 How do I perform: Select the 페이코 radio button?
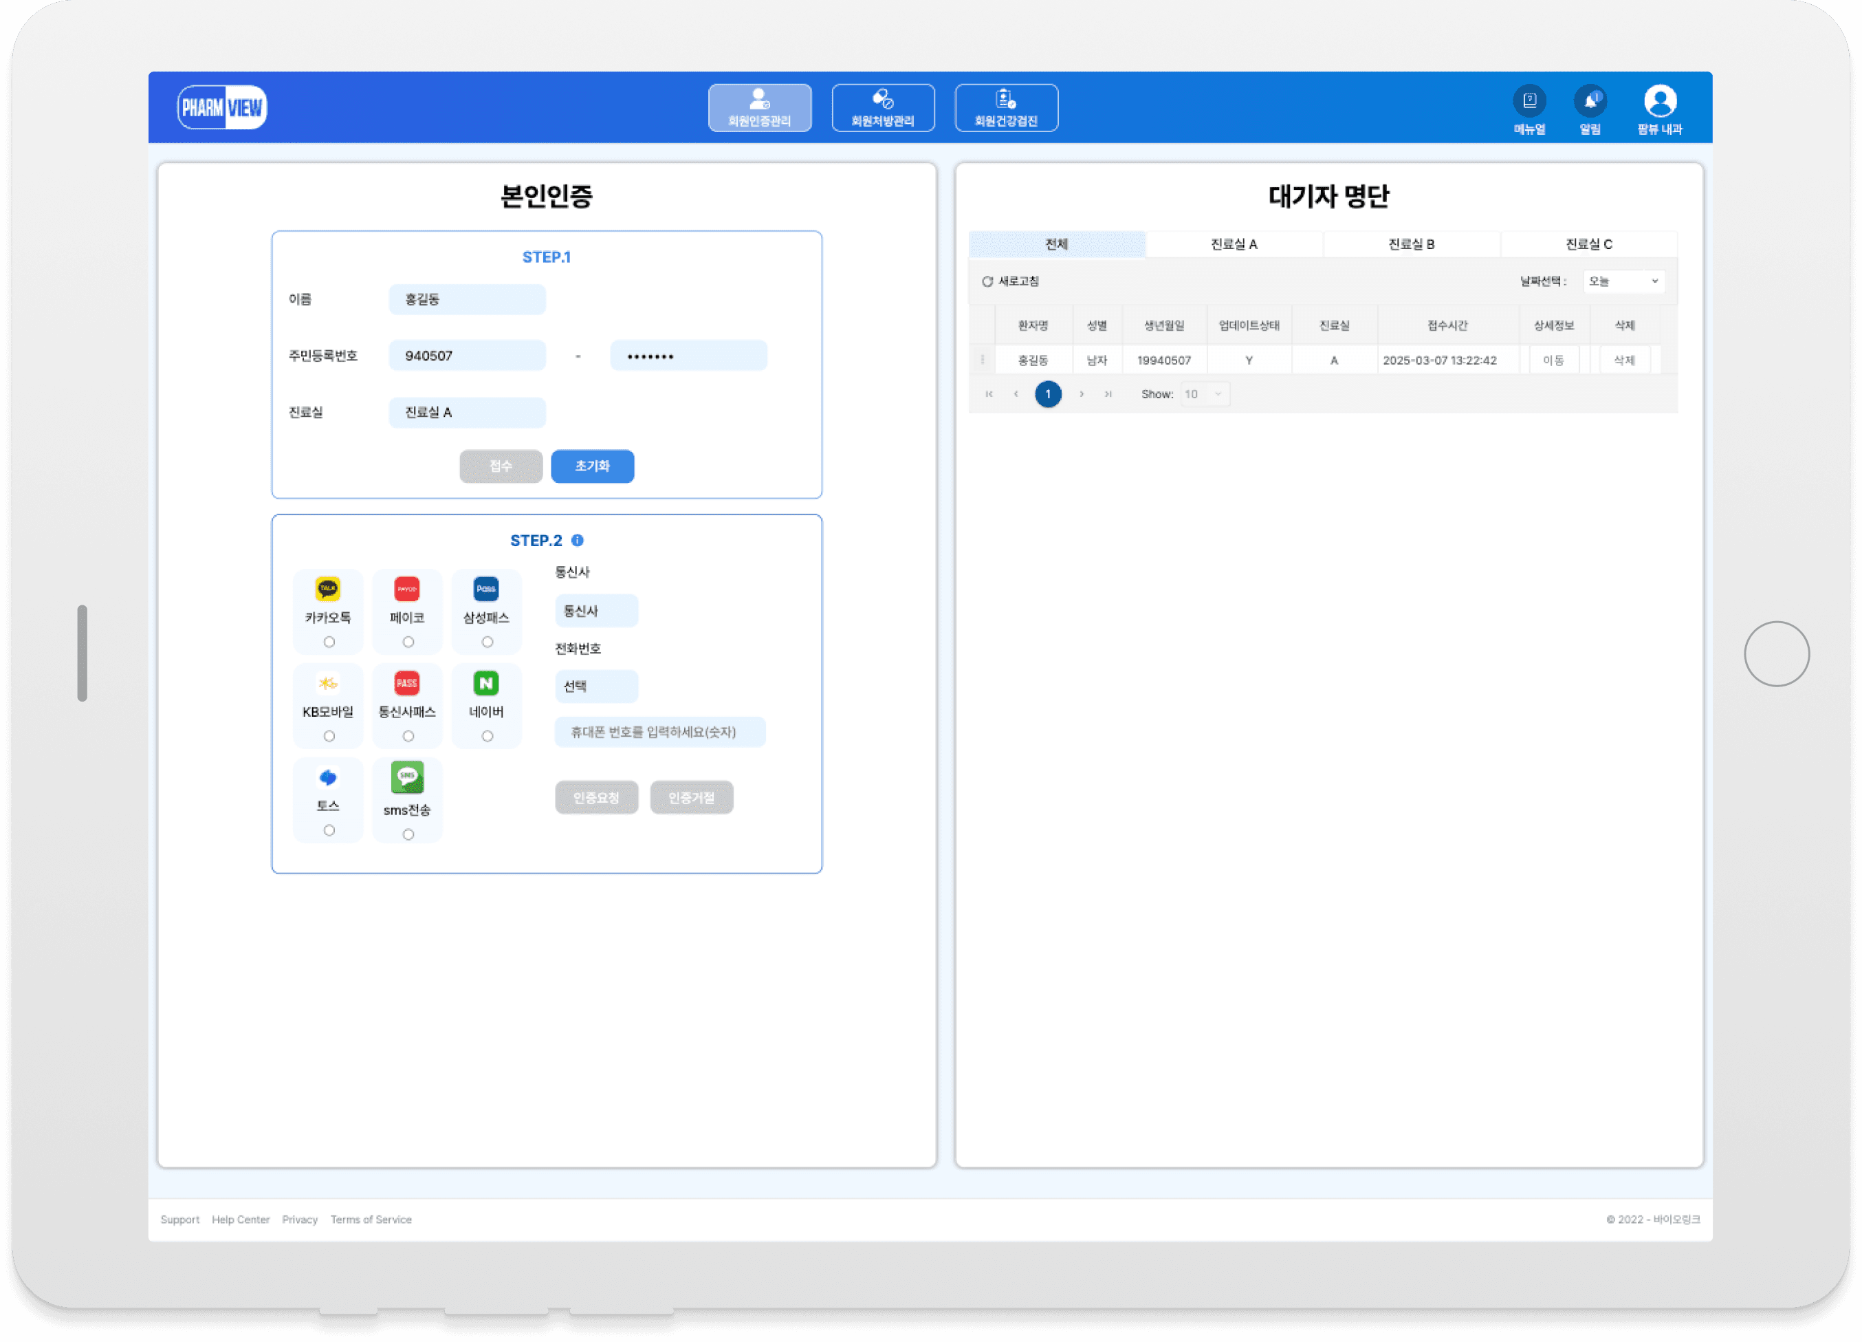coord(408,642)
